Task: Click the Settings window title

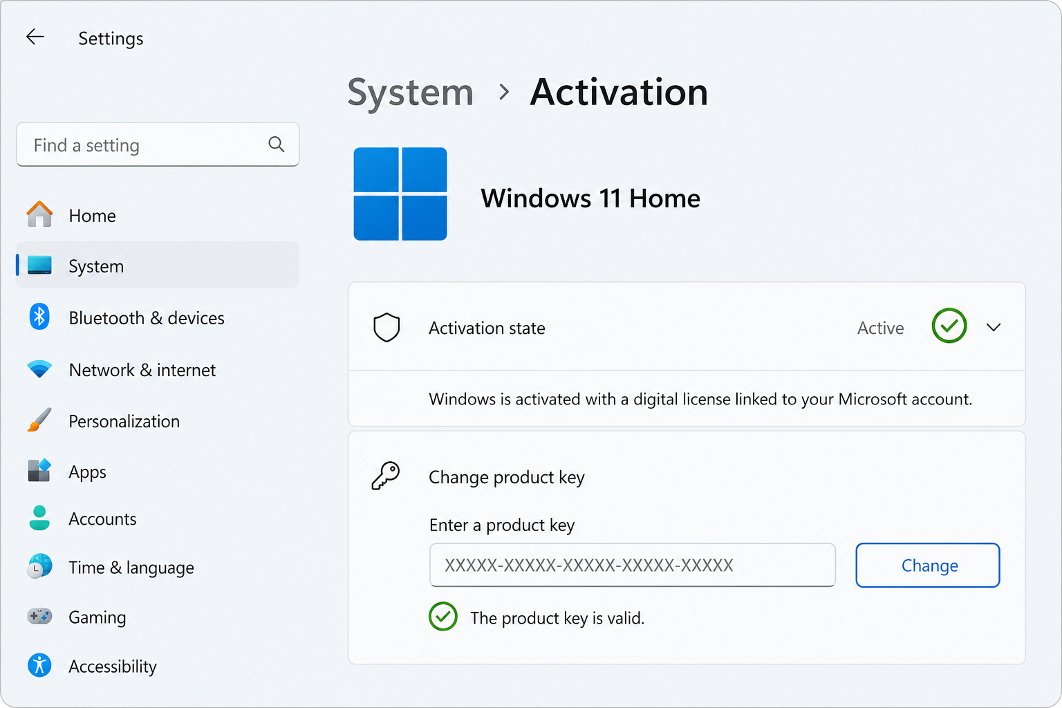Action: [111, 38]
